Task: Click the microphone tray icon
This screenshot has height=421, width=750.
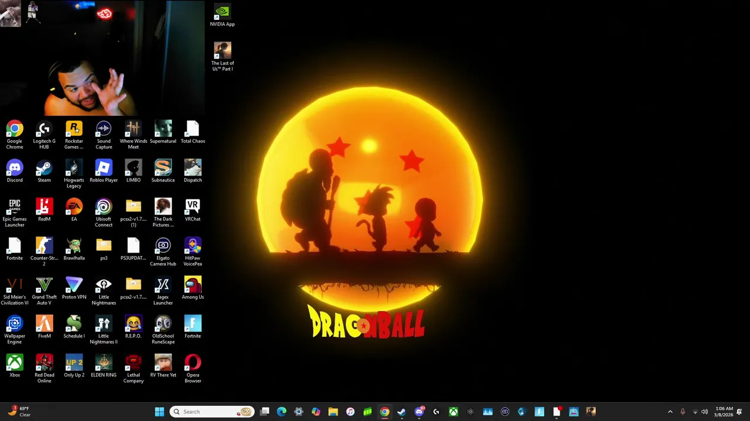Action: point(683,412)
